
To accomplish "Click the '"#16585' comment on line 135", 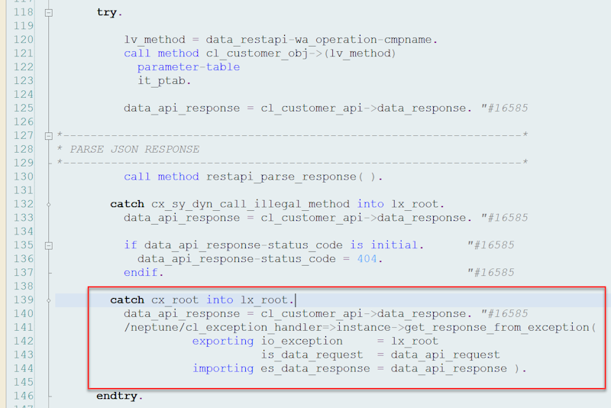I will click(491, 245).
